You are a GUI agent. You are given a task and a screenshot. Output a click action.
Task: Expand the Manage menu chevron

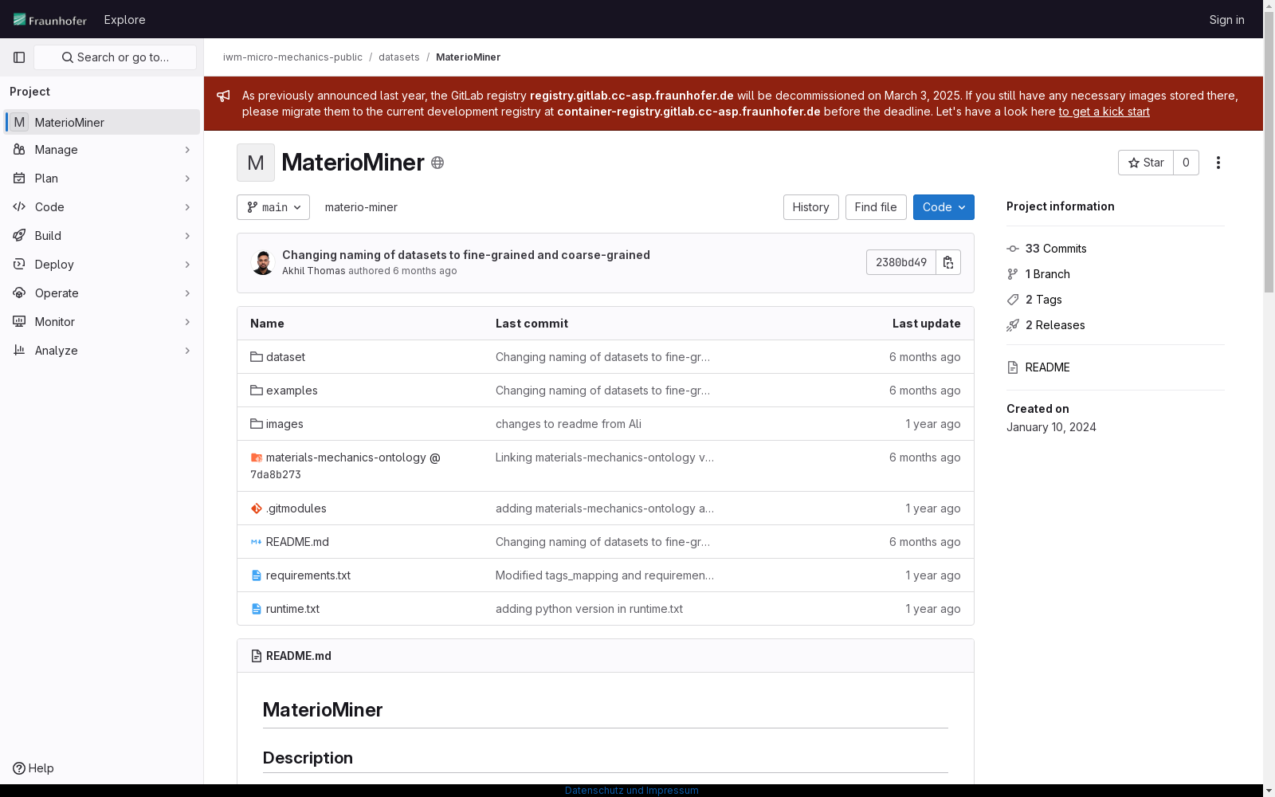[x=187, y=150]
